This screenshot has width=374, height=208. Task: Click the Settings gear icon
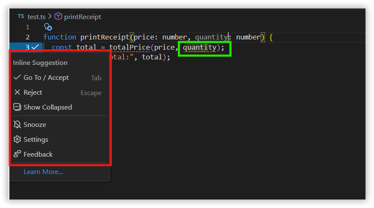coord(17,139)
